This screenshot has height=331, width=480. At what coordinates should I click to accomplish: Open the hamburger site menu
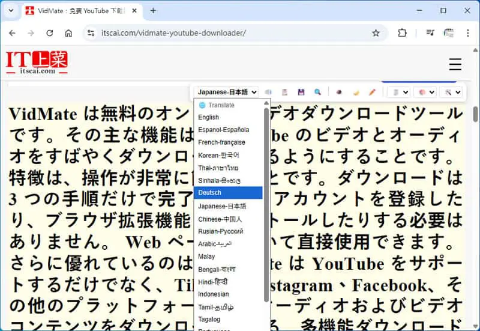point(455,64)
